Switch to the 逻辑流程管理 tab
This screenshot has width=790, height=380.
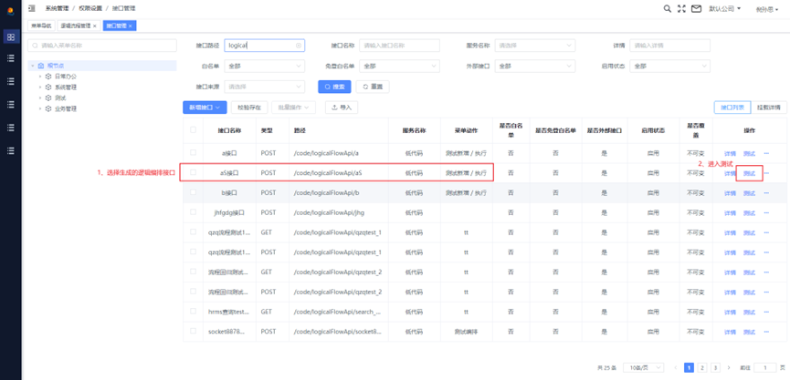tap(76, 26)
